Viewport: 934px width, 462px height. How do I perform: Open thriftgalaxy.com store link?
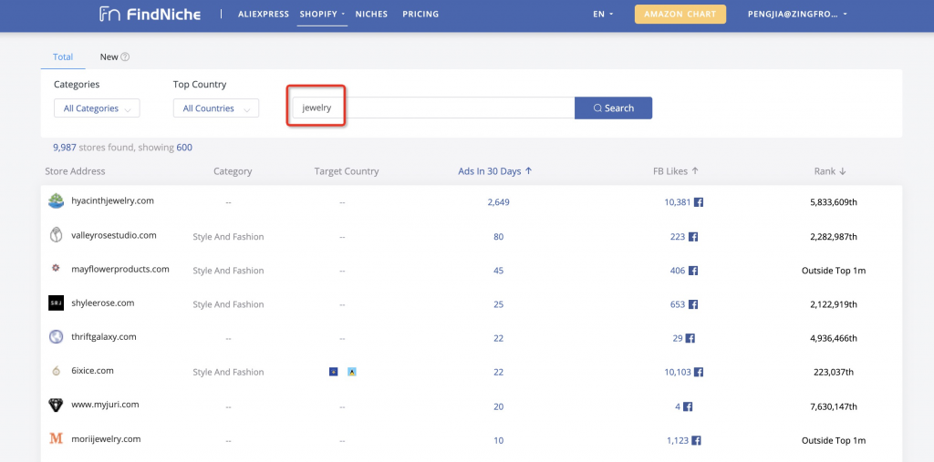(104, 337)
